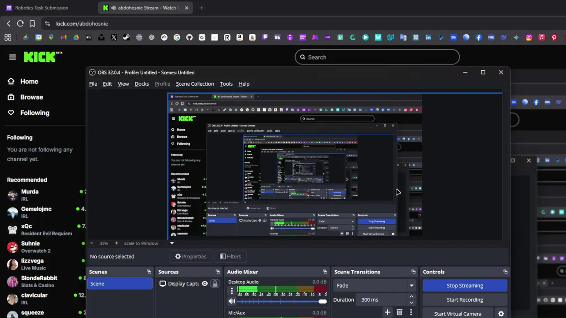Image resolution: width=566 pixels, height=318 pixels.
Task: Click Start Recording button
Action: coord(465,299)
